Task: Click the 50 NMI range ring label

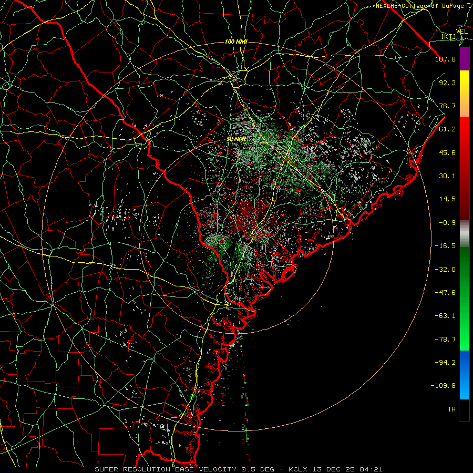Action: coord(236,139)
